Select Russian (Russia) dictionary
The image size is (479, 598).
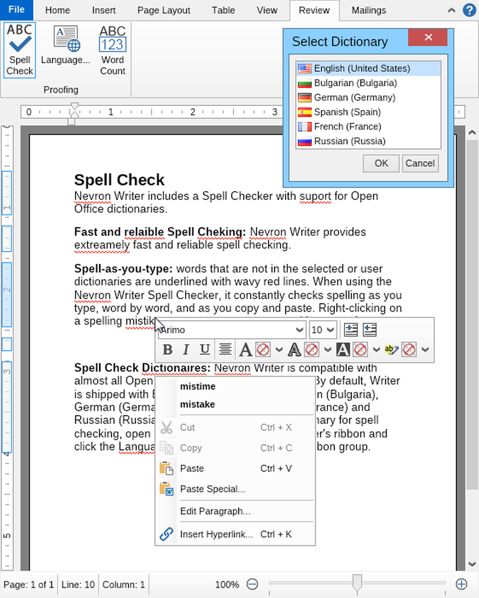click(x=368, y=141)
